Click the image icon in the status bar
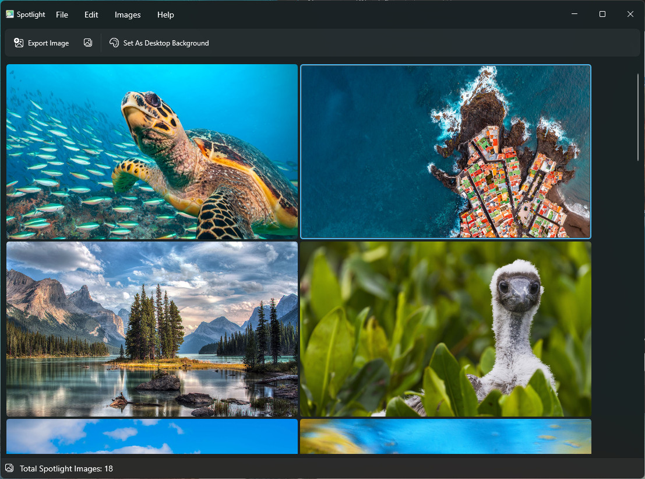Screen dimensions: 645x479 pos(9,468)
